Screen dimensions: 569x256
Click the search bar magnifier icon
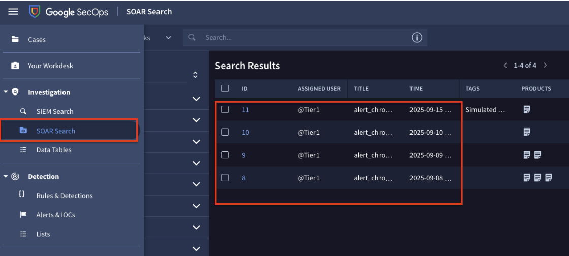click(x=192, y=37)
